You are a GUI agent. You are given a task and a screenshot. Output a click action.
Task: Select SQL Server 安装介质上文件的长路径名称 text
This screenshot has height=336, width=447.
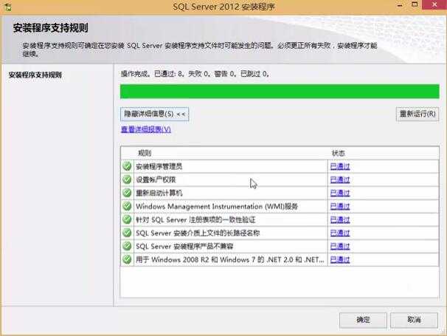198,233
